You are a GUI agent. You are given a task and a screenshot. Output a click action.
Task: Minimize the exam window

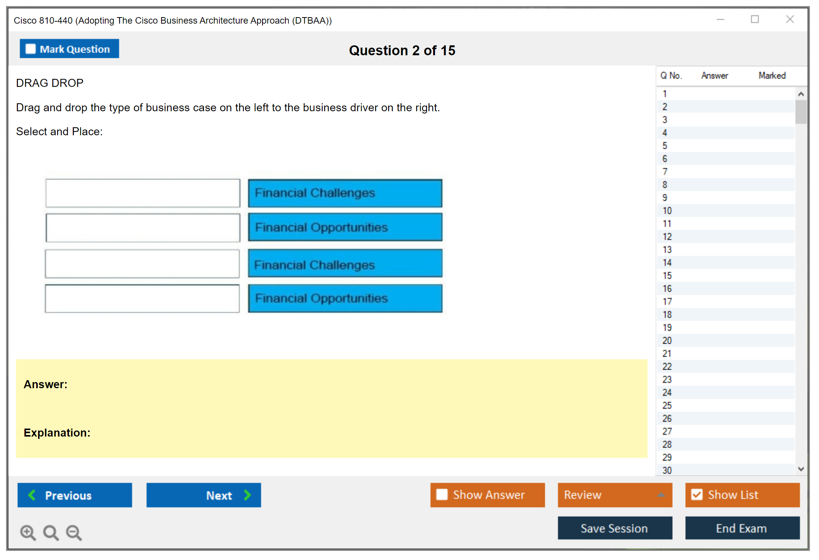coord(720,19)
